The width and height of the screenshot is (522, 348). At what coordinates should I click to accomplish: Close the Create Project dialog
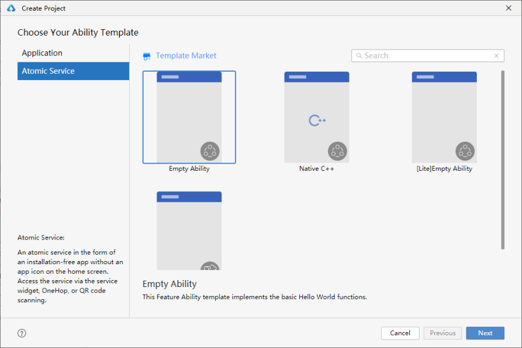click(x=509, y=8)
